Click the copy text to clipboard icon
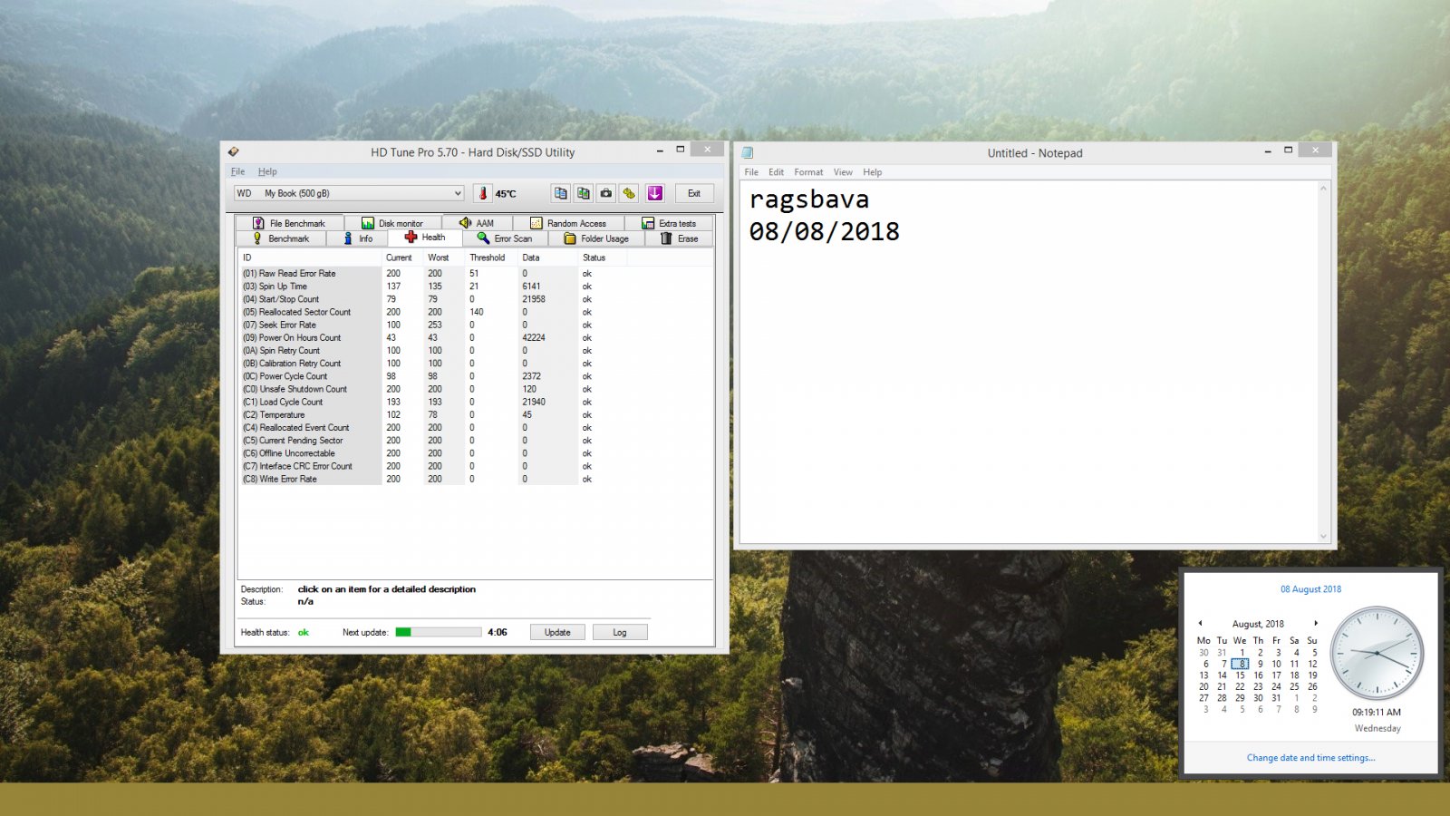The image size is (1450, 816). coord(561,193)
